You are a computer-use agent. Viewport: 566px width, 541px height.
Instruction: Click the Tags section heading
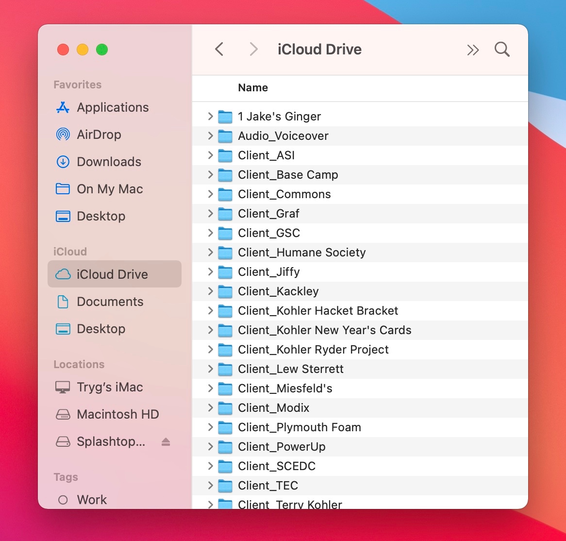coord(66,477)
